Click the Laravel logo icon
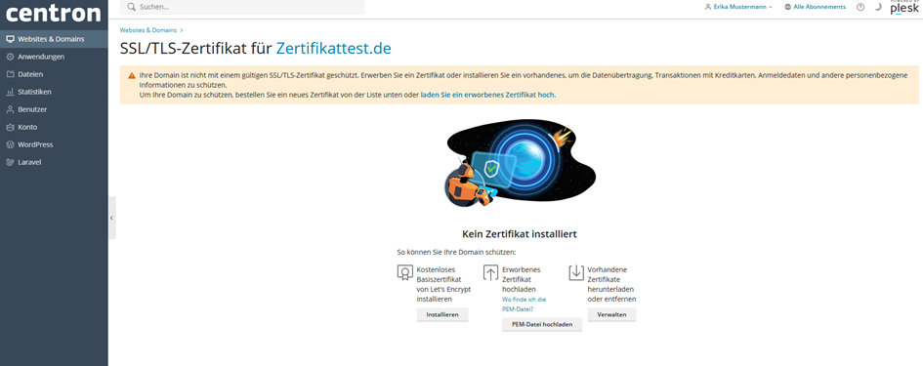Image resolution: width=923 pixels, height=366 pixels. pos(10,162)
